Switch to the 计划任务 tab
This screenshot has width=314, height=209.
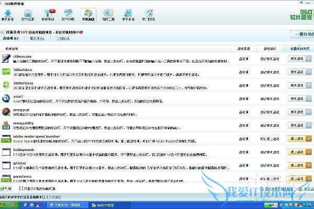click(x=63, y=38)
